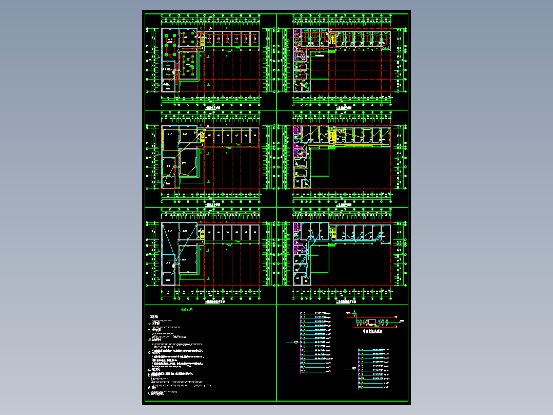This screenshot has width=553, height=415.
Task: Select the larger distribution box system diagram
Action: click(x=310, y=342)
